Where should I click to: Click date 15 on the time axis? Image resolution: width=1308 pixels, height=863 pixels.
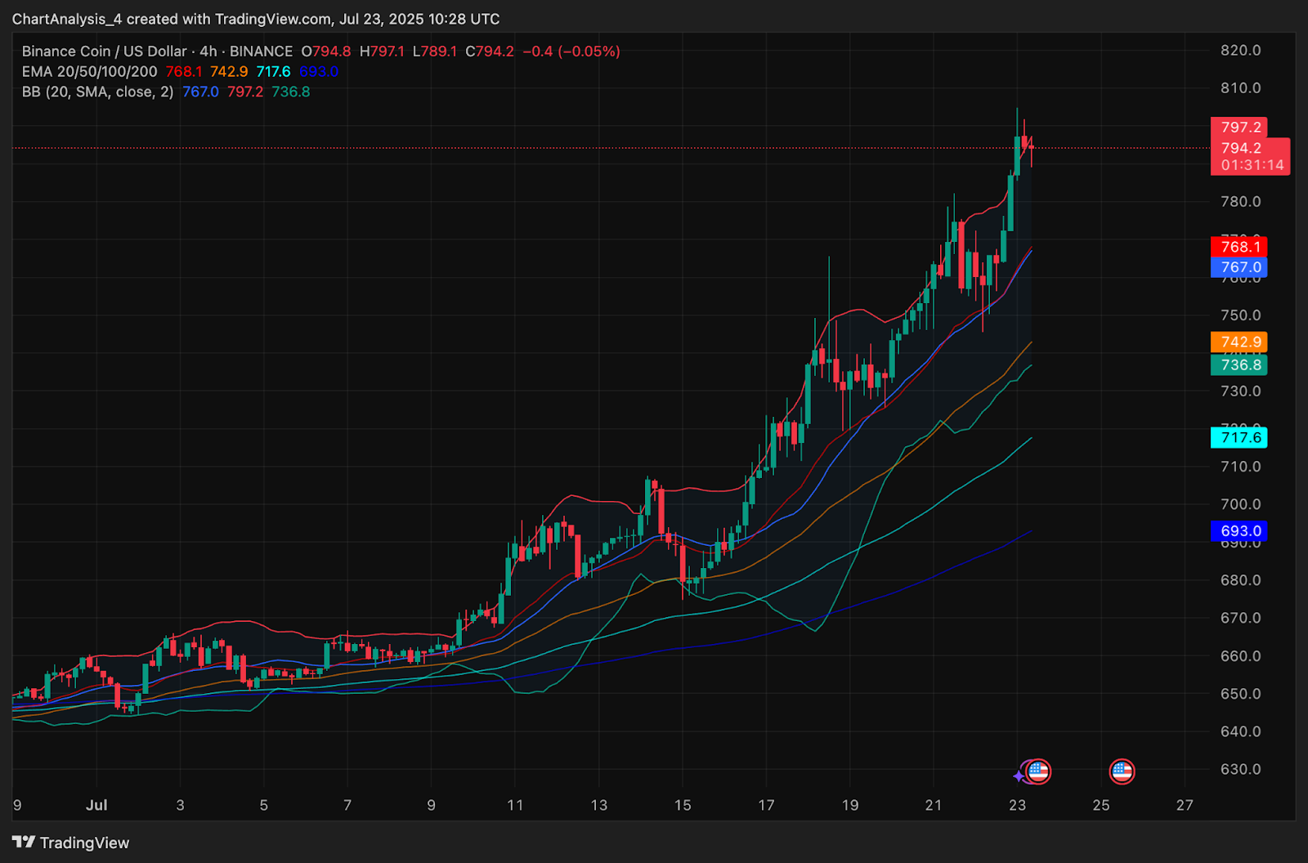683,805
